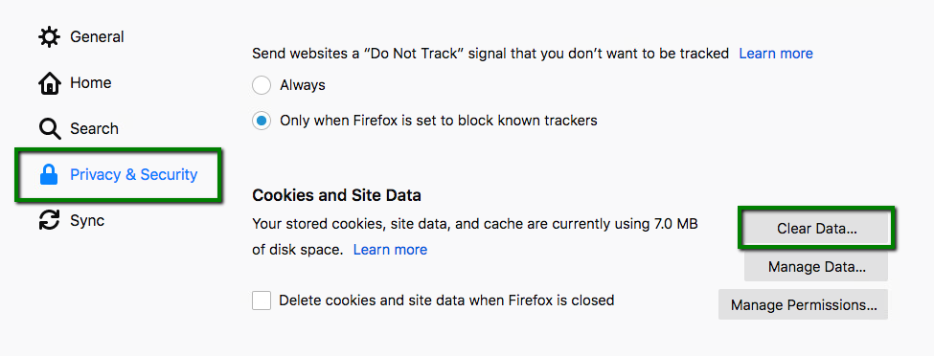934x356 pixels.
Task: Click the Search magnifying glass icon
Action: [x=50, y=128]
